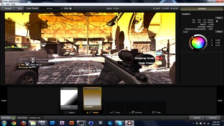Click the Exposure Compensation value 0.00

(x=211, y=29)
